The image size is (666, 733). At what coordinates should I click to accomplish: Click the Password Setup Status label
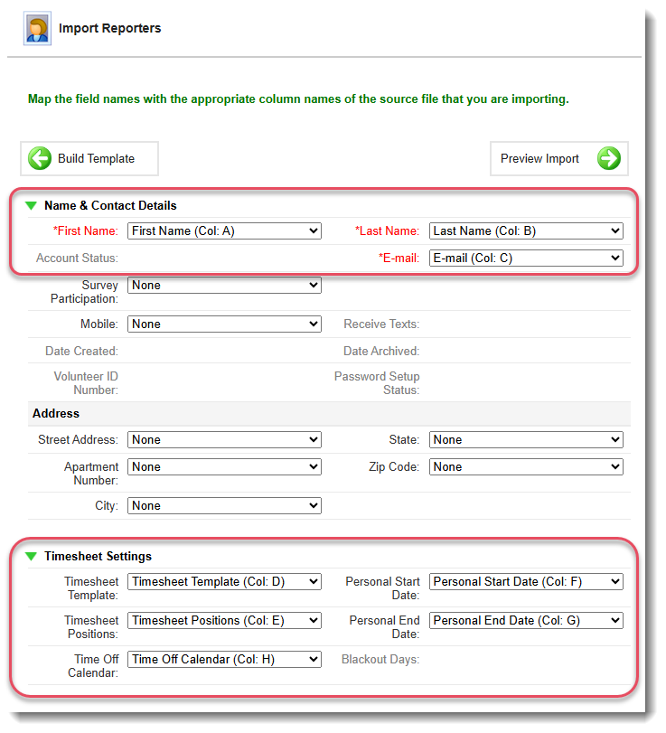click(x=377, y=383)
